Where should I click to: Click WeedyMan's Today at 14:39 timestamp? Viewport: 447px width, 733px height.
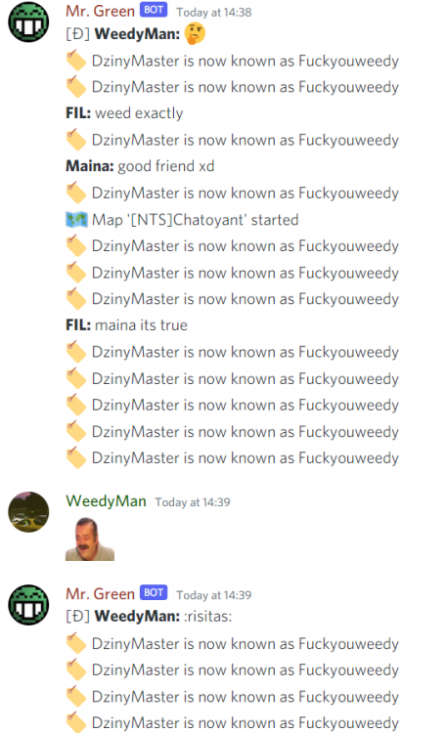tap(193, 502)
